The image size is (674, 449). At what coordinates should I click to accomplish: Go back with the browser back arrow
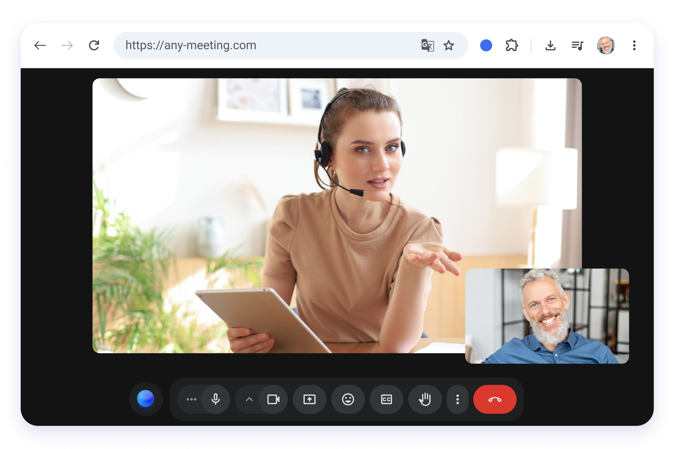(x=40, y=45)
